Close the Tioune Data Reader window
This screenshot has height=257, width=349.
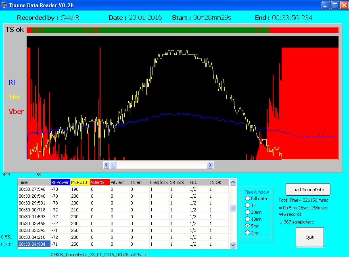(x=344, y=5)
